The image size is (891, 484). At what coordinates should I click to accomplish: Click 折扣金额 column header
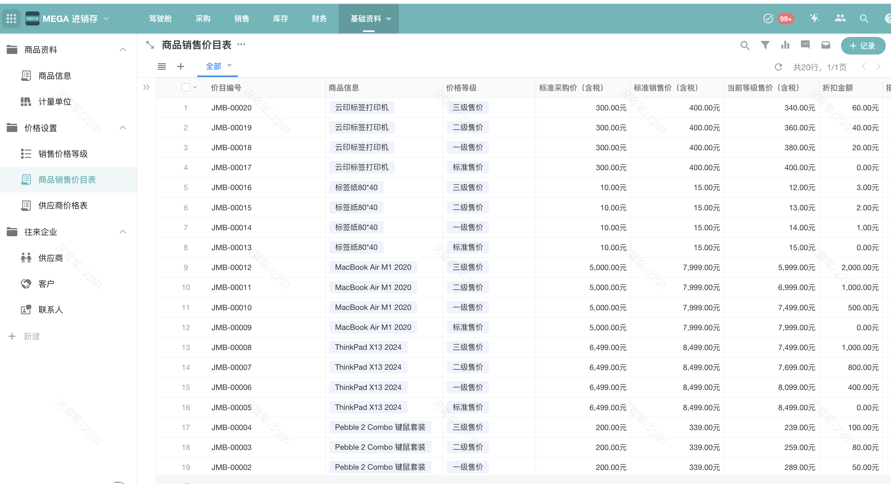837,88
